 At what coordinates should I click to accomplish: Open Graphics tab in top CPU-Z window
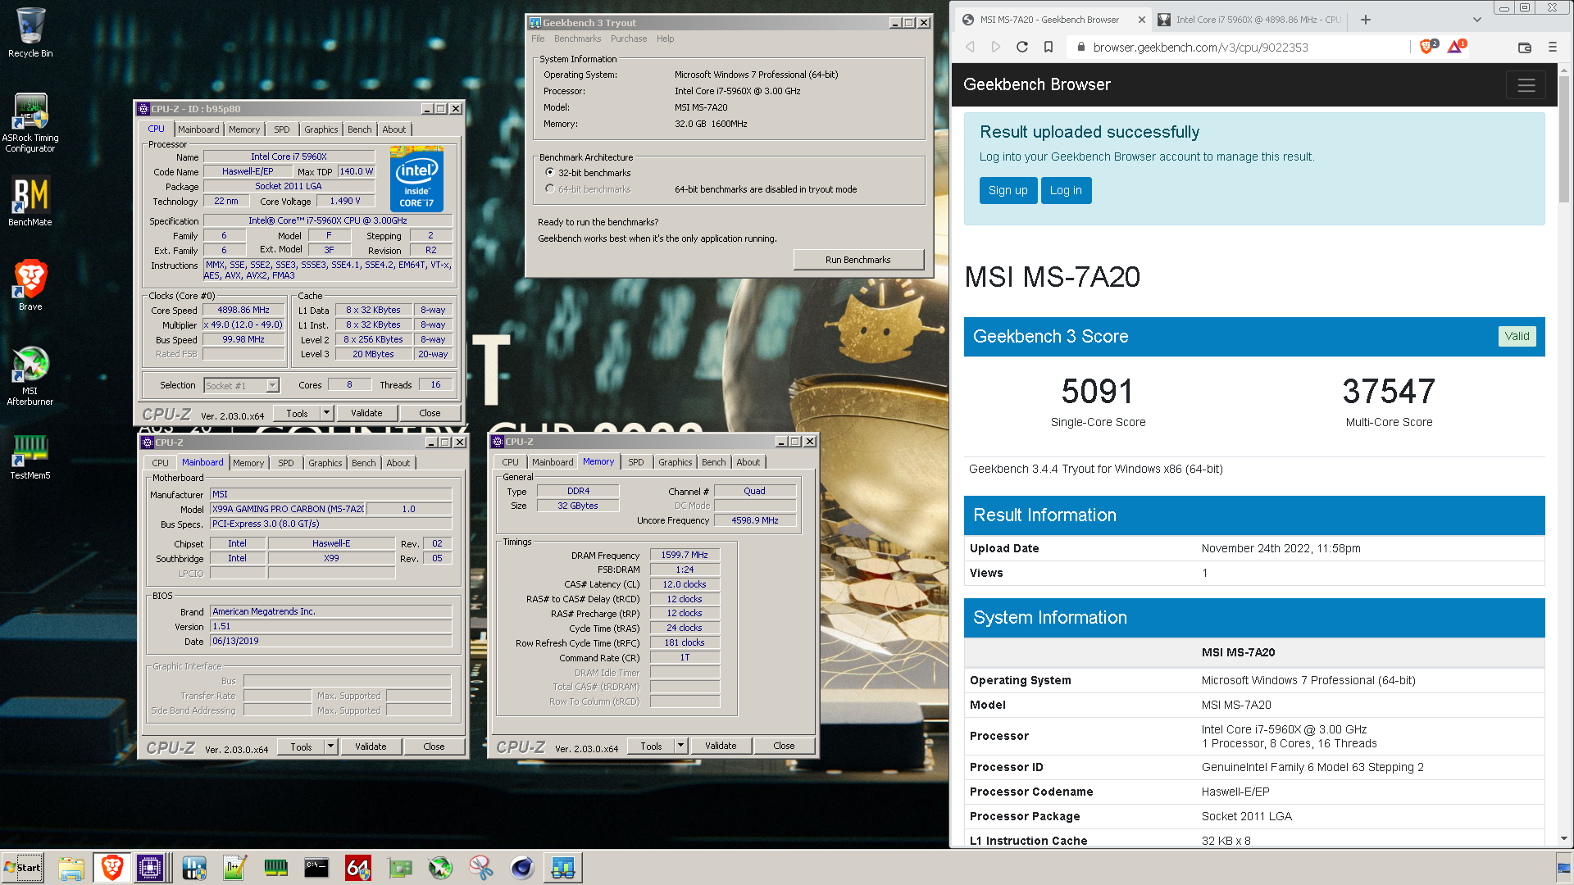321,129
